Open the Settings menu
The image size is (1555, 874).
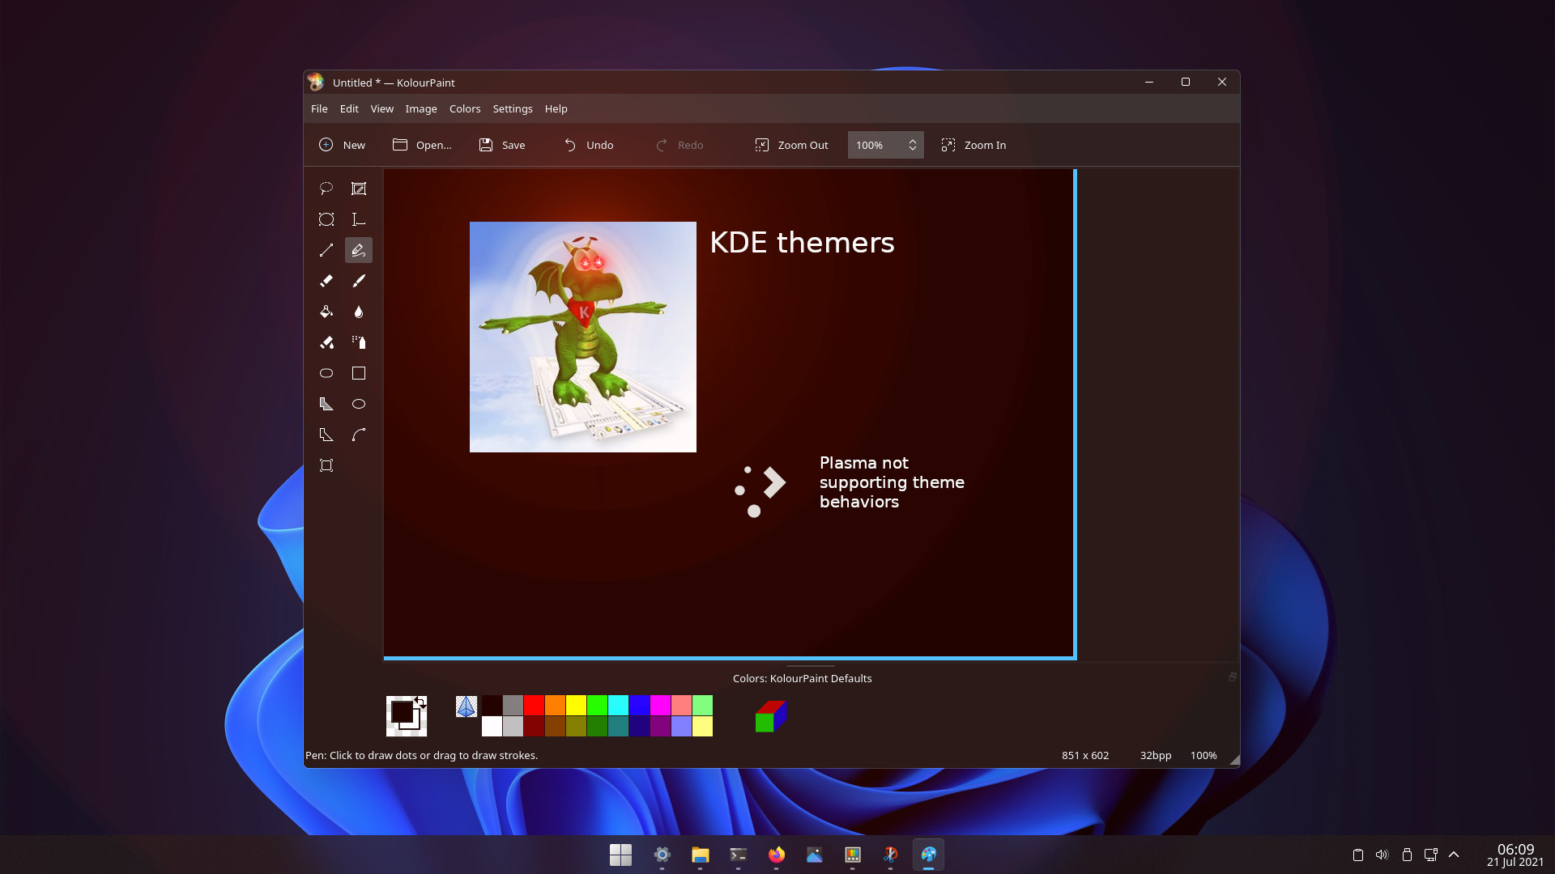tap(513, 108)
